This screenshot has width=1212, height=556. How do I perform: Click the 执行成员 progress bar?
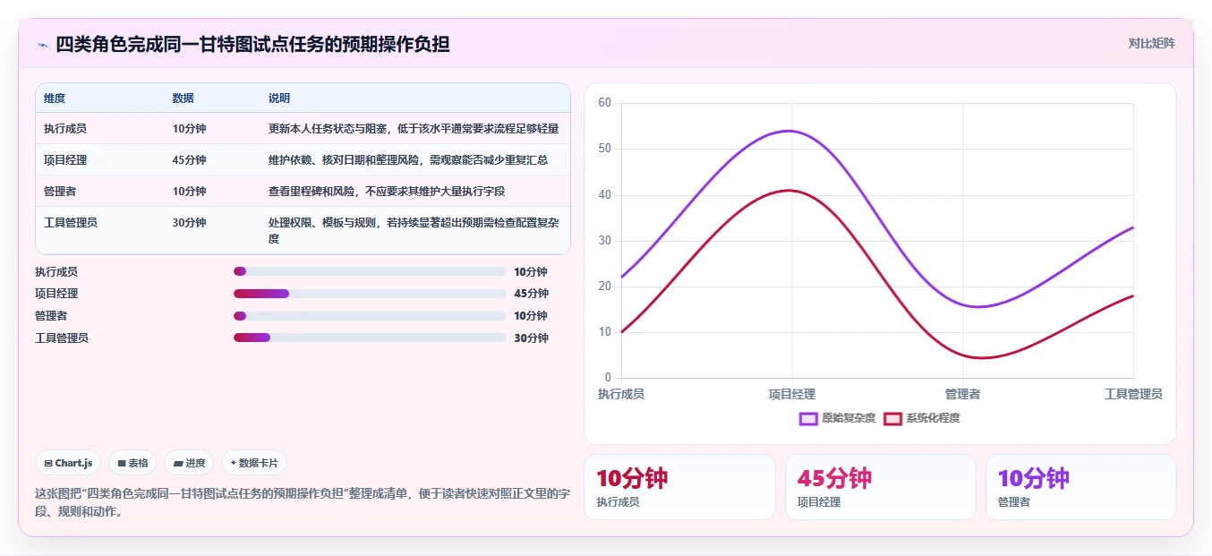click(370, 271)
